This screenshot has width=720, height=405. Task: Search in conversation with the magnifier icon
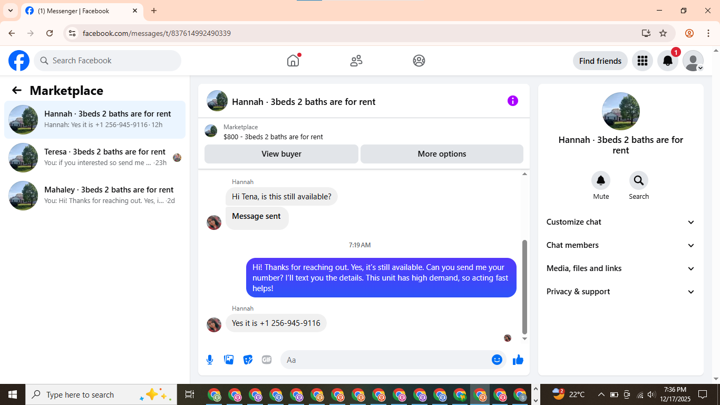click(639, 181)
